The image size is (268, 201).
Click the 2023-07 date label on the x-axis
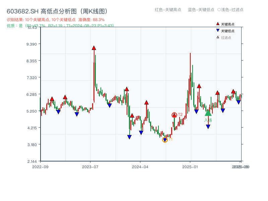tap(91, 166)
